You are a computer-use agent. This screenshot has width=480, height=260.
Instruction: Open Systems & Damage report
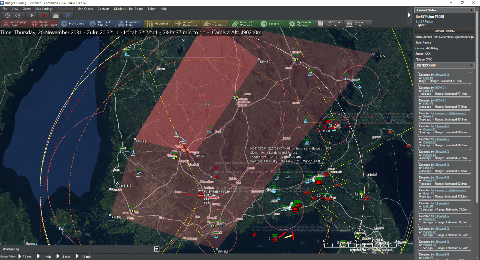[300, 24]
